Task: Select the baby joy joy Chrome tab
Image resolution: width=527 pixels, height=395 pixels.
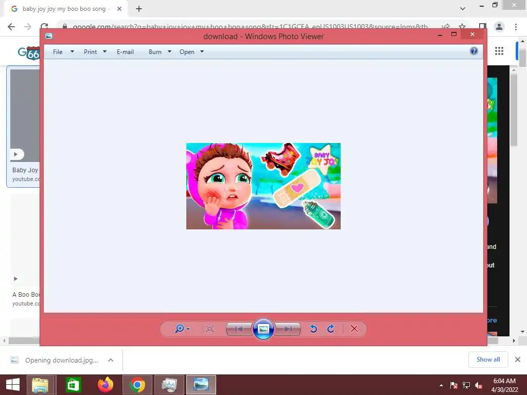Action: 66,9
